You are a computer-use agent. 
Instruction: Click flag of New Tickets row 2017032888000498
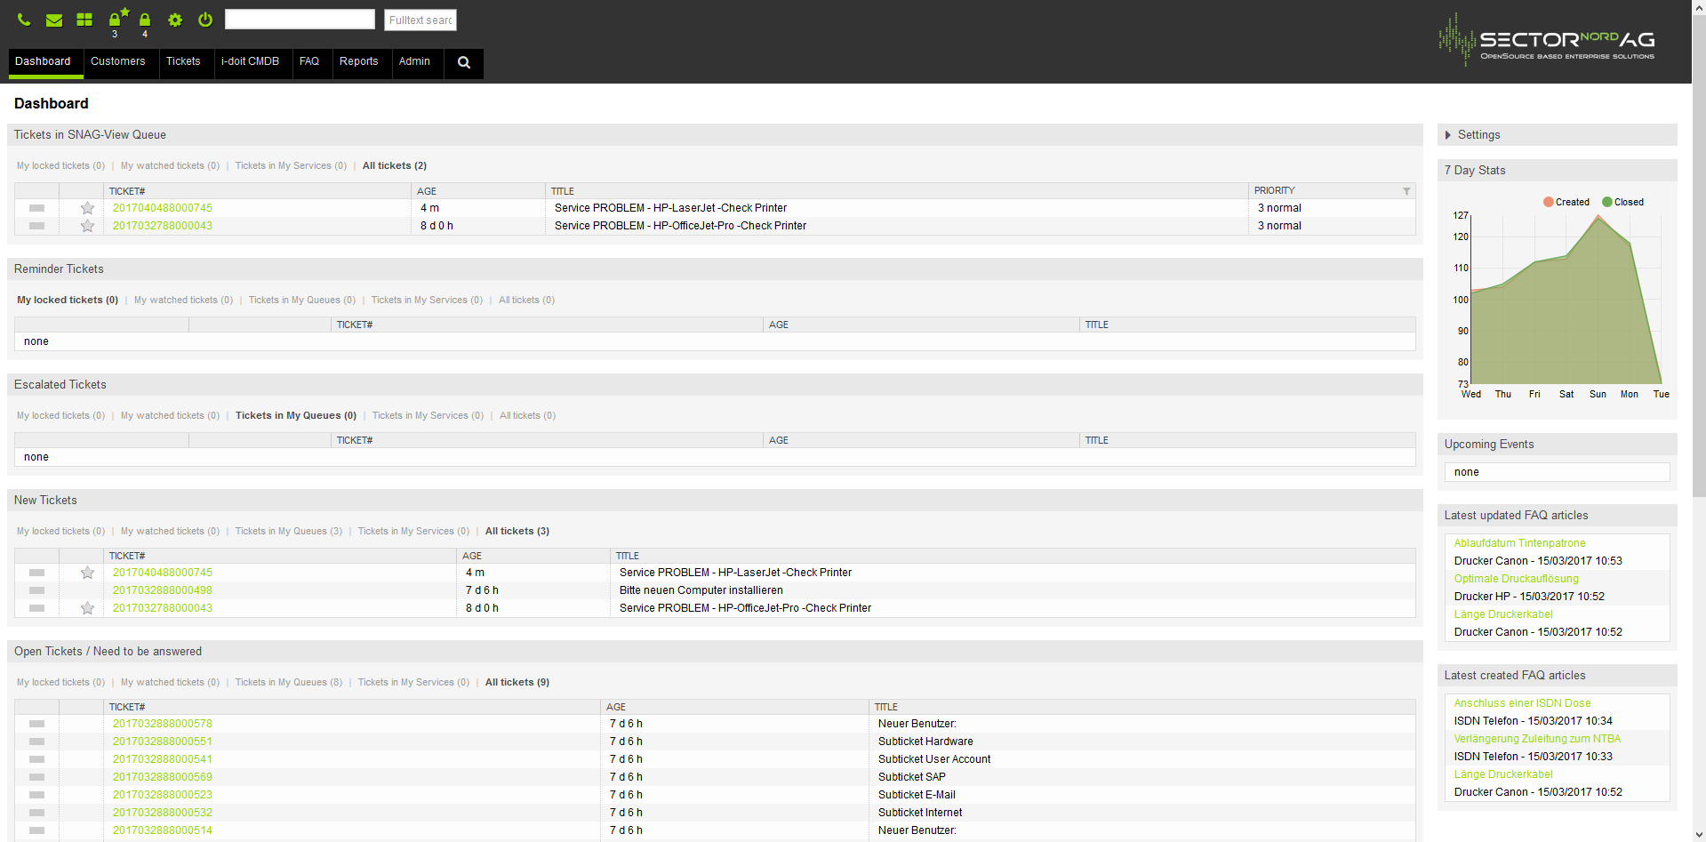36,590
